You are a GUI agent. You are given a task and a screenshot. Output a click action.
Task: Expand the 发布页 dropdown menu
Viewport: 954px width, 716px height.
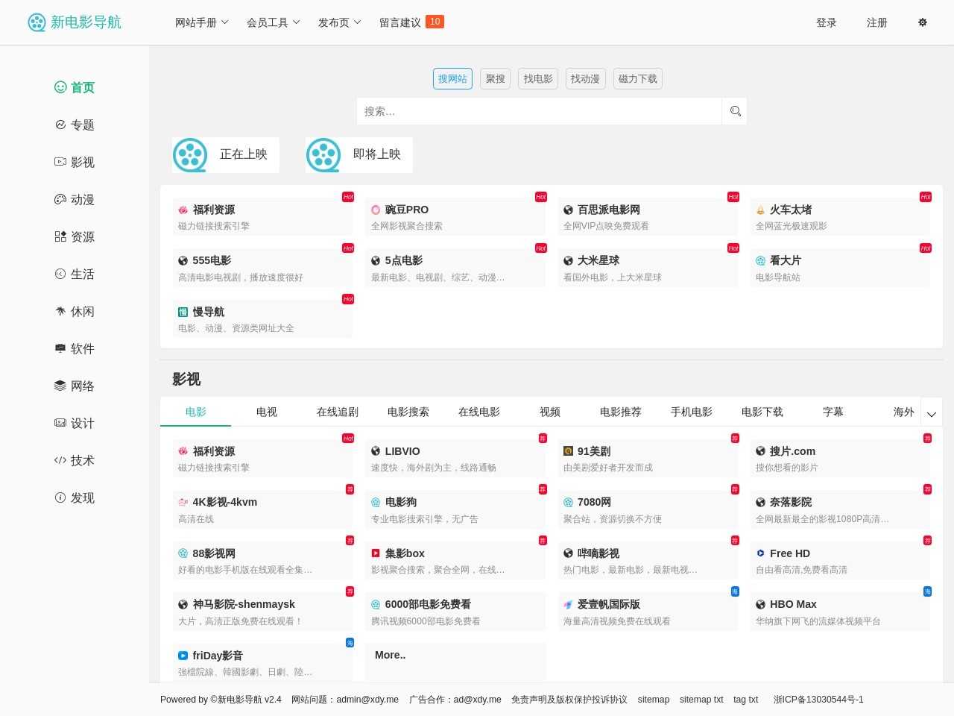point(340,22)
